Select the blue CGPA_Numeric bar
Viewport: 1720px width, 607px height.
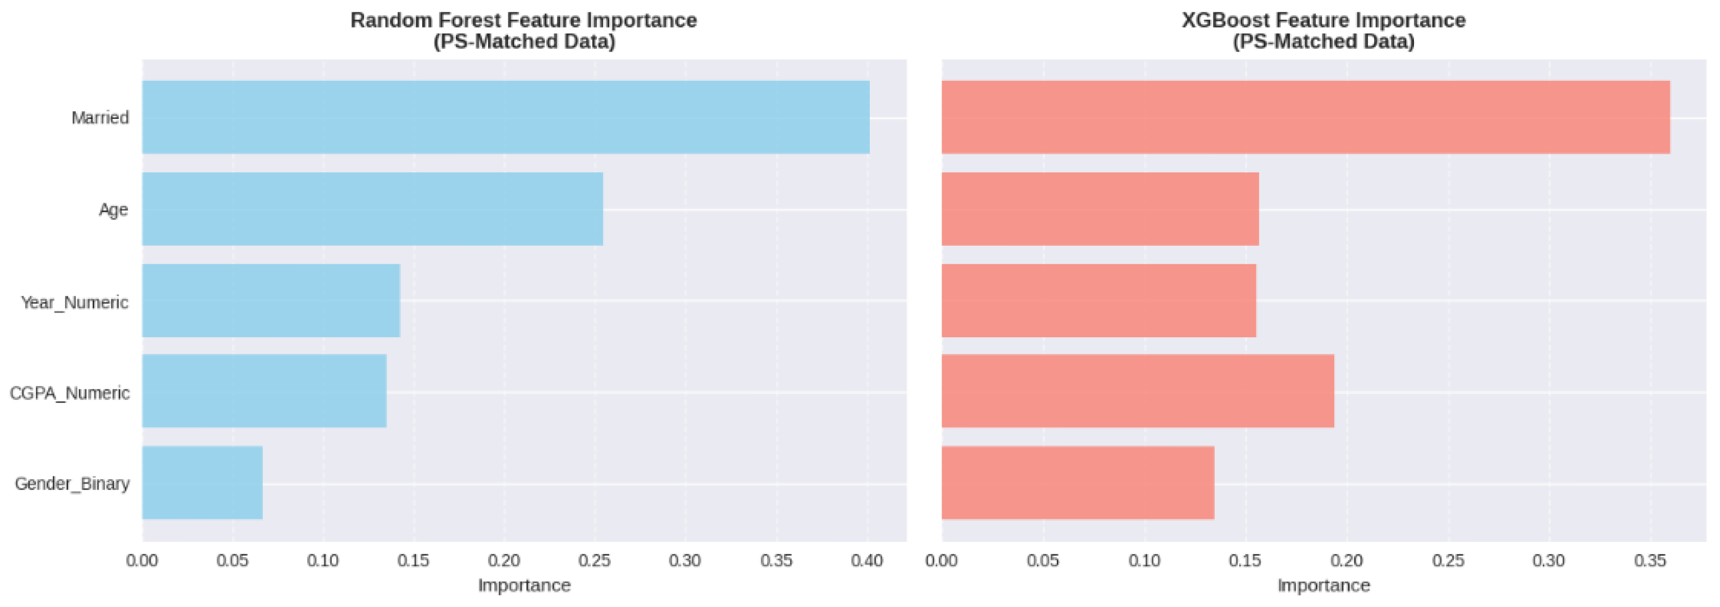coord(264,391)
